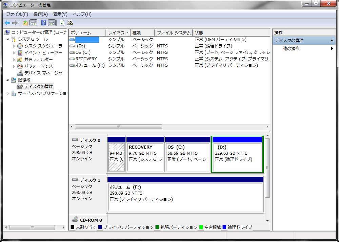Sort by the ボリューム column header
This screenshot has height=242, width=339.
(87, 32)
